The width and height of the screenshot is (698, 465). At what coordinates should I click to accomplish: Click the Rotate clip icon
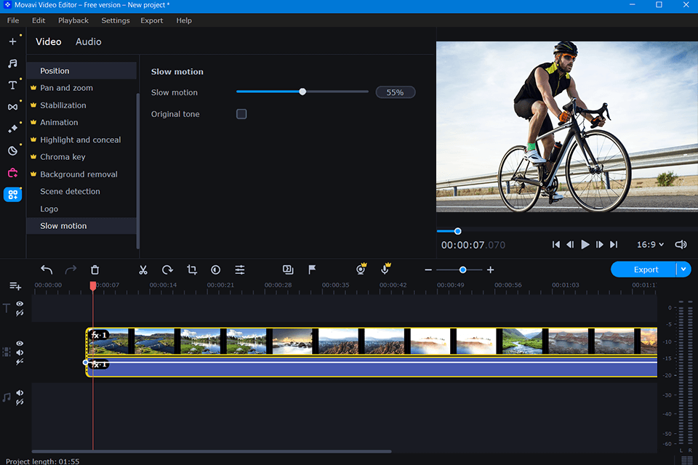[x=167, y=270]
